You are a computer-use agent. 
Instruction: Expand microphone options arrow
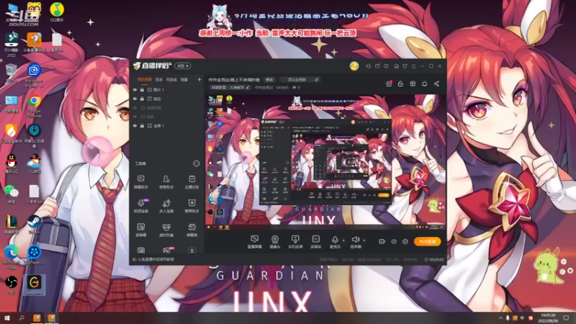343,240
